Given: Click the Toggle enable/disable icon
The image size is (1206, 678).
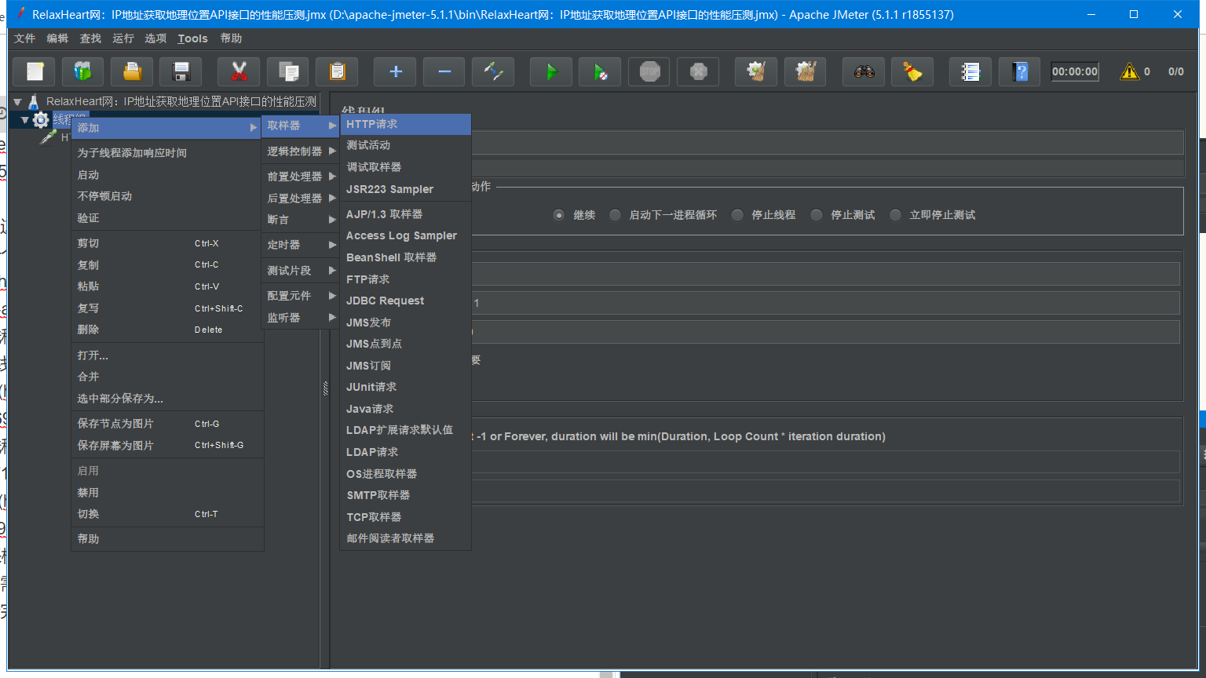Looking at the screenshot, I should click(493, 71).
